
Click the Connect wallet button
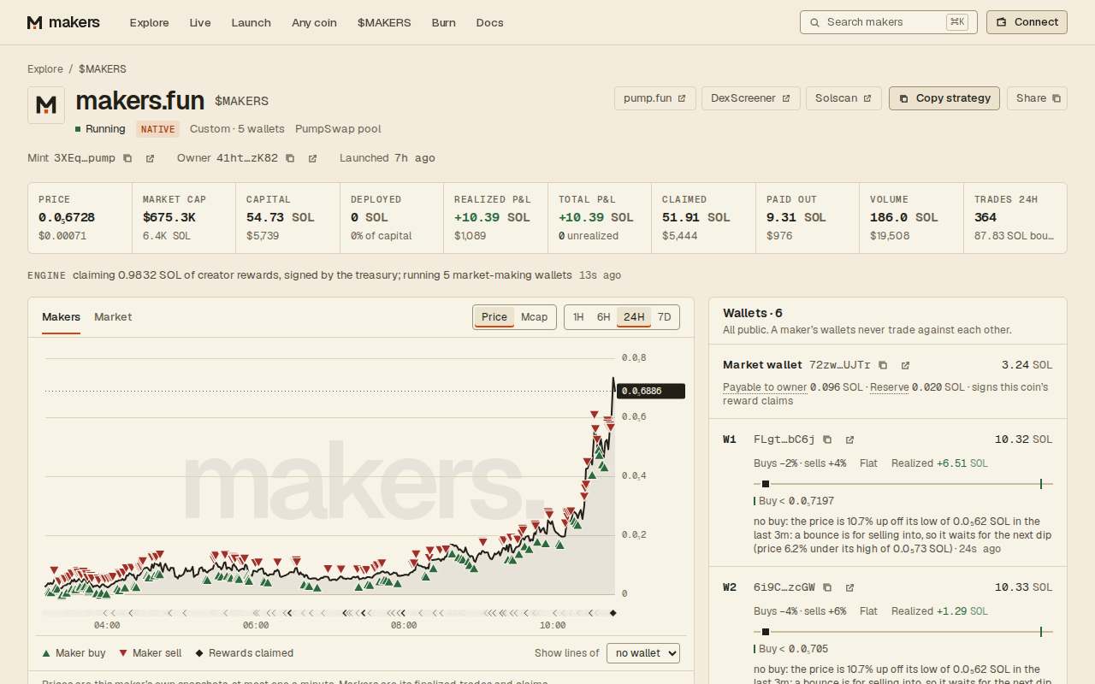[1027, 22]
